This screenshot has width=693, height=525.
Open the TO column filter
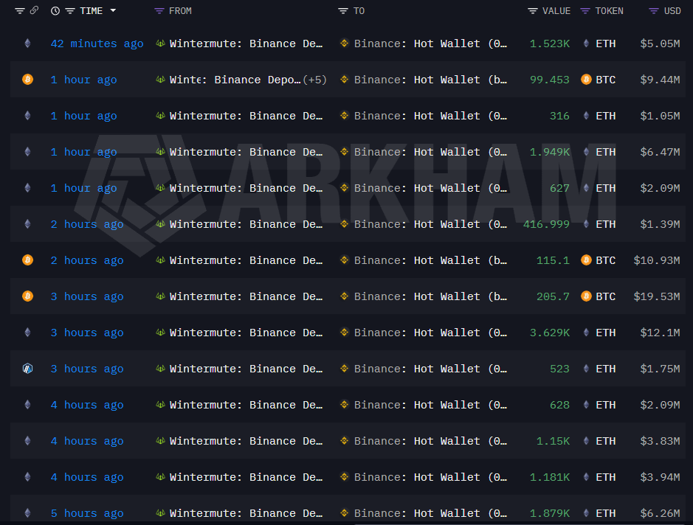[x=343, y=11]
